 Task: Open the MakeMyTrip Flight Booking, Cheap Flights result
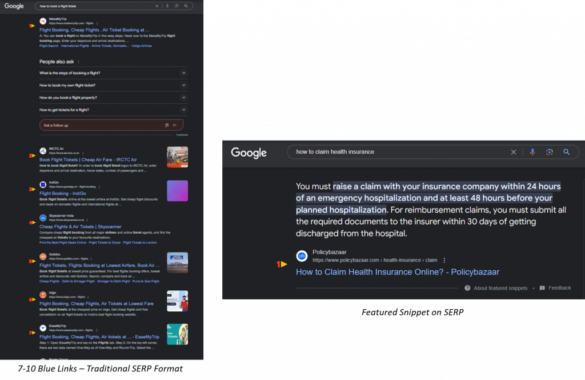94,30
